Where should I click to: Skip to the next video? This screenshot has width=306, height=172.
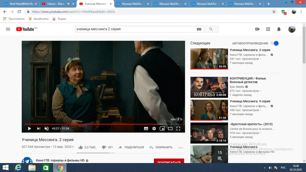click(39, 128)
